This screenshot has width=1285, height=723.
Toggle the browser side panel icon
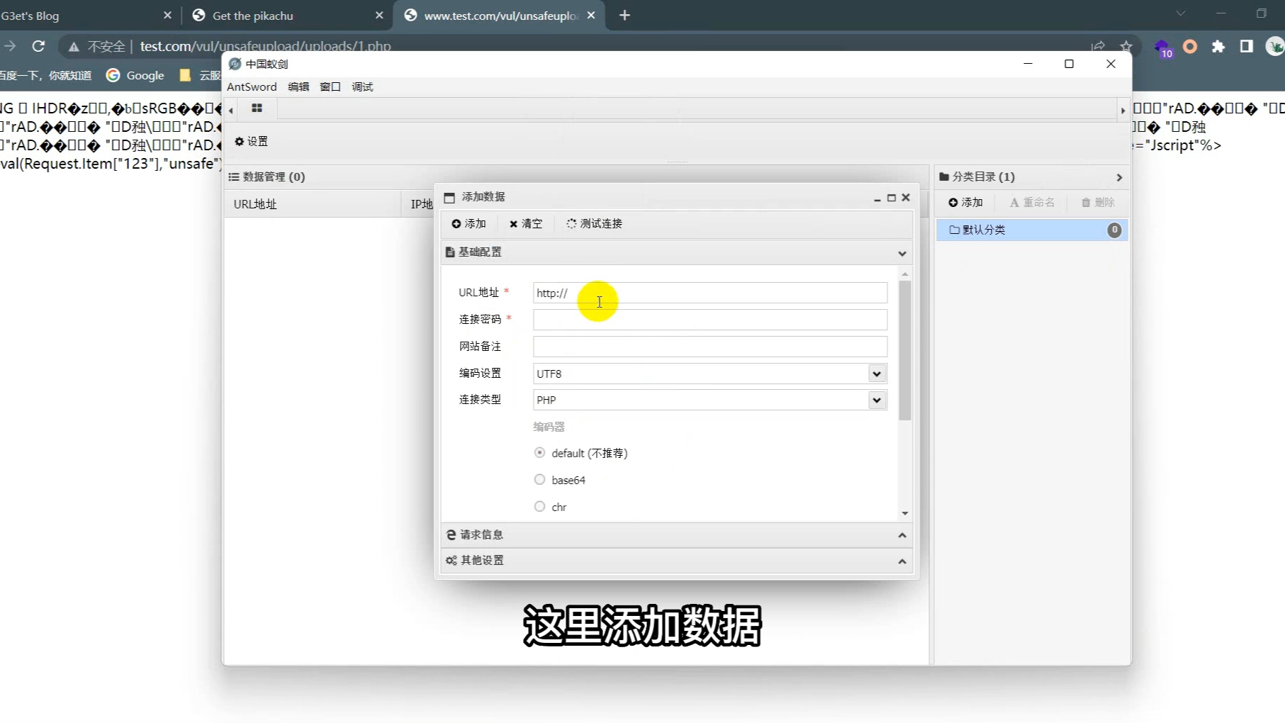click(x=1246, y=46)
